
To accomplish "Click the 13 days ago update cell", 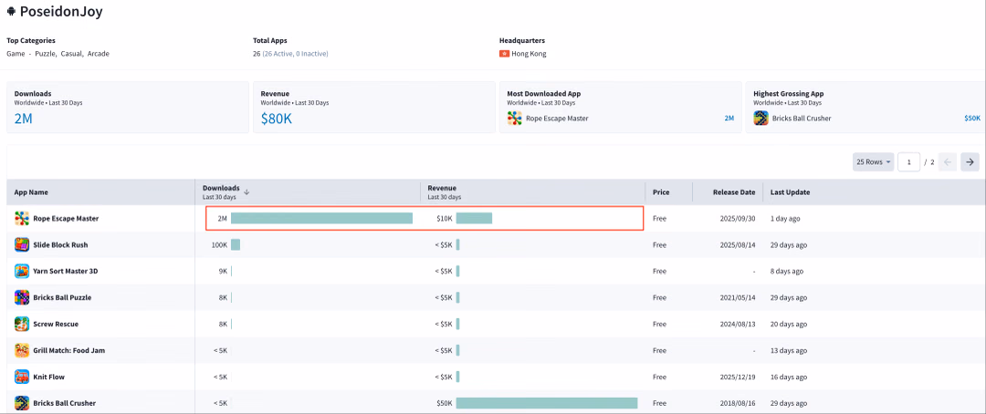I will [x=789, y=350].
